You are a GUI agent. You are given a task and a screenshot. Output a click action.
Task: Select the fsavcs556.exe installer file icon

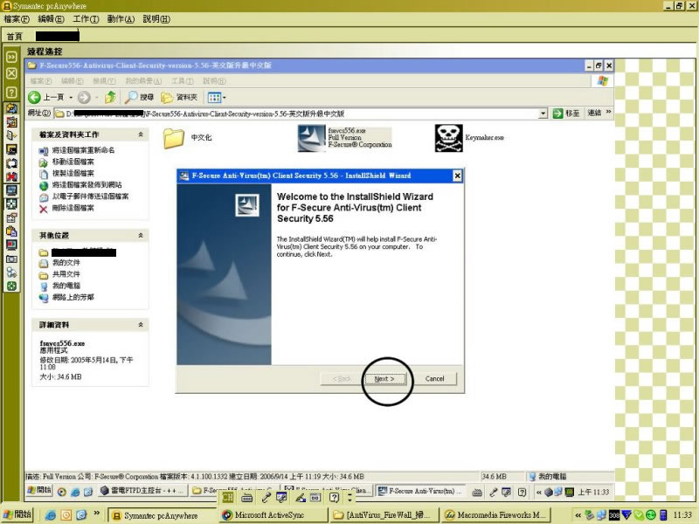click(x=312, y=138)
